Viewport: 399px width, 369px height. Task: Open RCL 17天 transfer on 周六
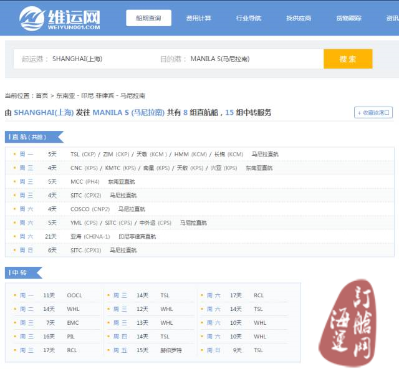[x=244, y=295]
